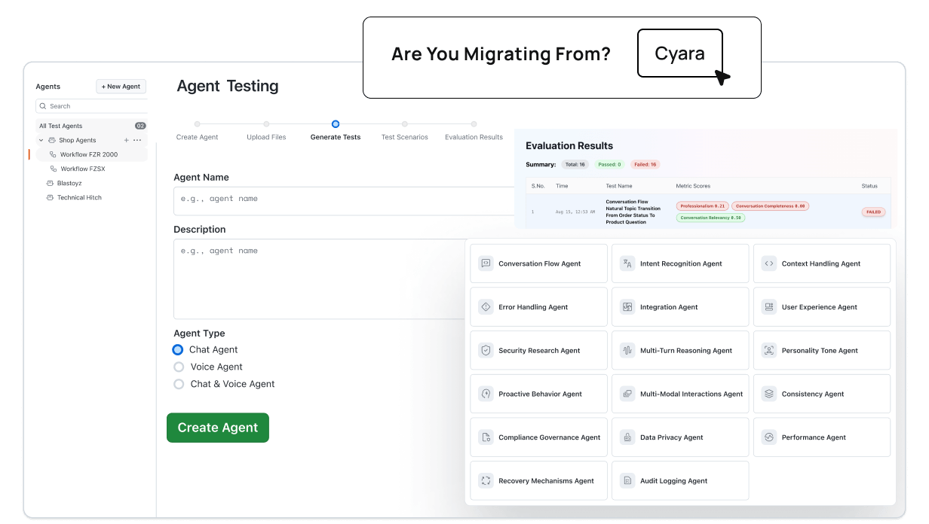Screen dimensions: 929x524
Task: Click the Conversation Completeness 0.00 metric pill
Action: point(771,206)
